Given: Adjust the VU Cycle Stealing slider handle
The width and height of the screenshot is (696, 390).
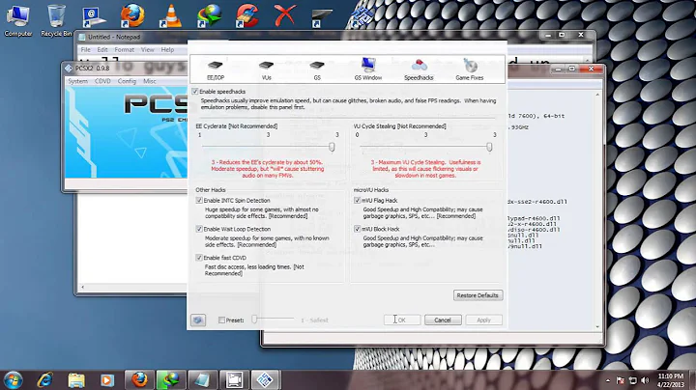Looking at the screenshot, I should [489, 147].
